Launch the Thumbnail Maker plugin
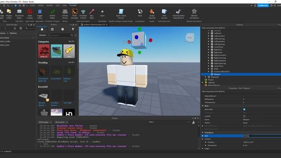The image size is (281, 158). coord(19,14)
